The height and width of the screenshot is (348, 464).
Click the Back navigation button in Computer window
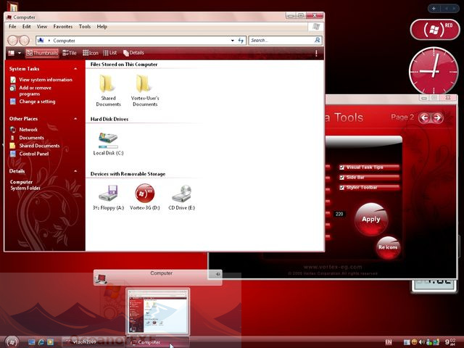[13, 41]
